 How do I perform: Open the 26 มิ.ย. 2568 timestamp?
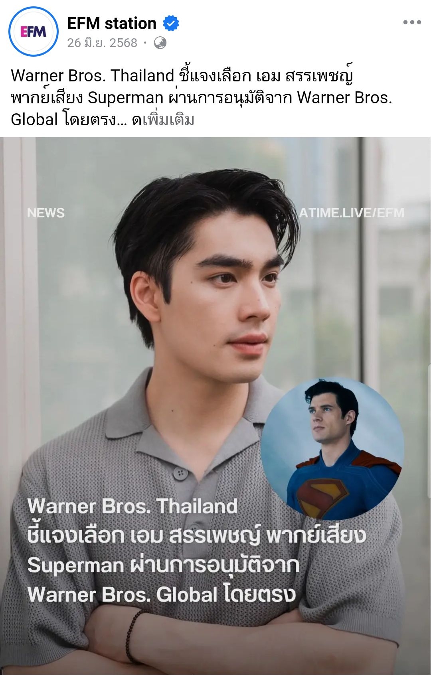pos(102,43)
